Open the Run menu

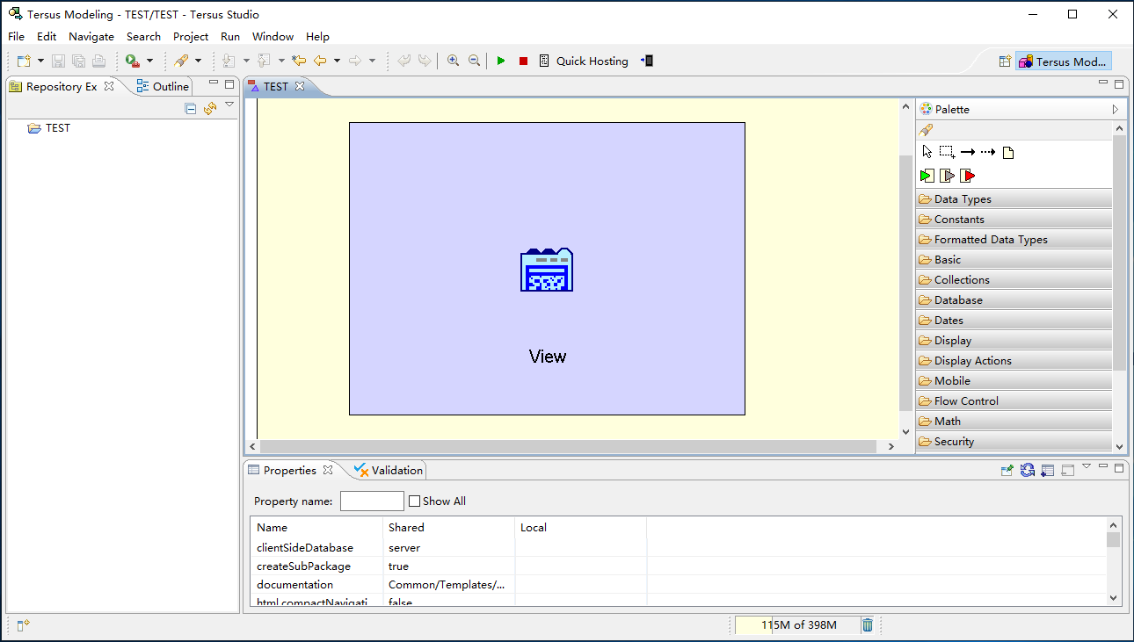point(230,36)
